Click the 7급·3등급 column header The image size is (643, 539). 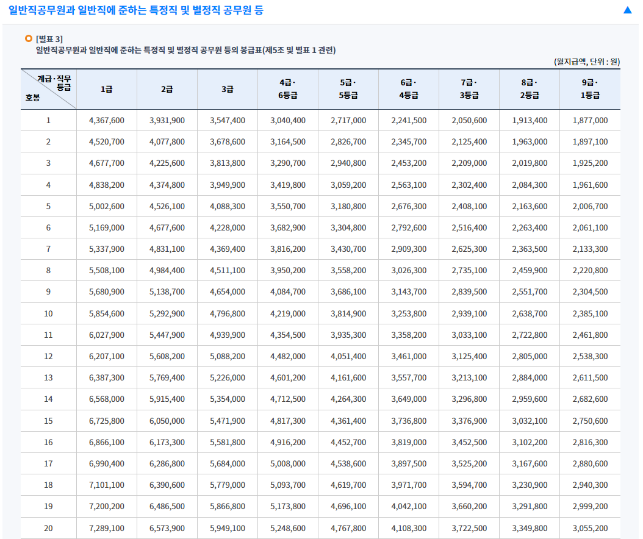[x=469, y=89]
